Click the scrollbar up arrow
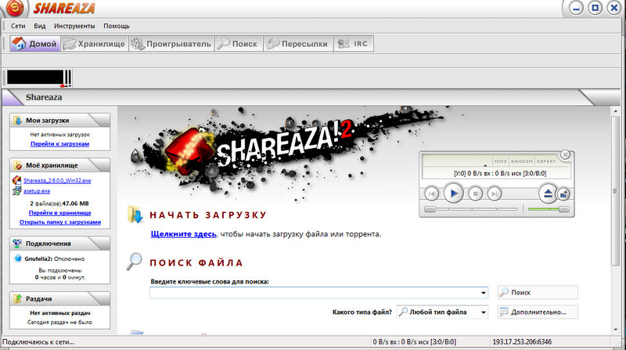This screenshot has width=626, height=350. coord(615,110)
